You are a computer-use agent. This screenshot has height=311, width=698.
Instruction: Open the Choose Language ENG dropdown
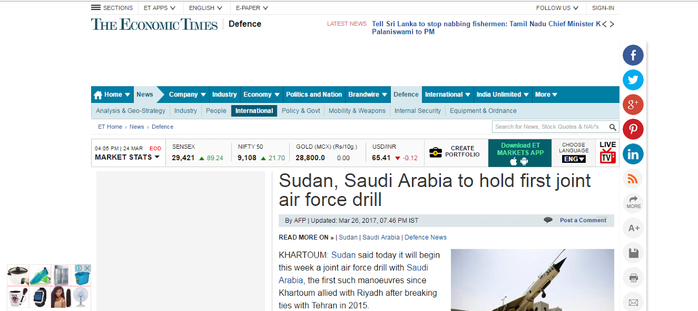click(574, 159)
